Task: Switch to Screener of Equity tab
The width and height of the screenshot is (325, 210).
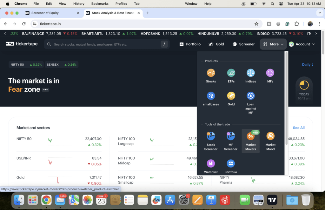Action: [x=45, y=13]
